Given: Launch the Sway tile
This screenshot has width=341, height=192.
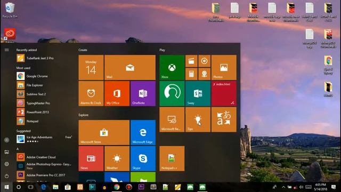Looking at the screenshot, I should point(198,94).
